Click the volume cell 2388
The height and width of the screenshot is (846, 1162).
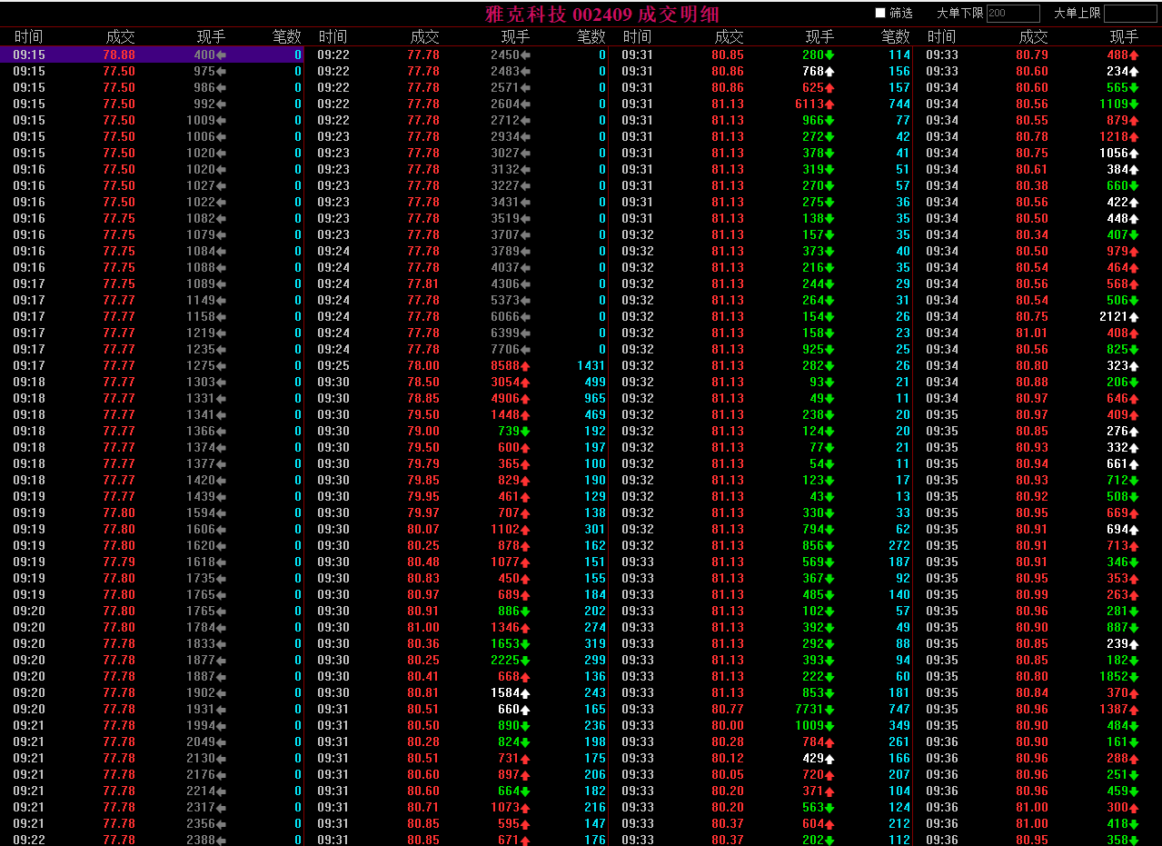coord(201,840)
